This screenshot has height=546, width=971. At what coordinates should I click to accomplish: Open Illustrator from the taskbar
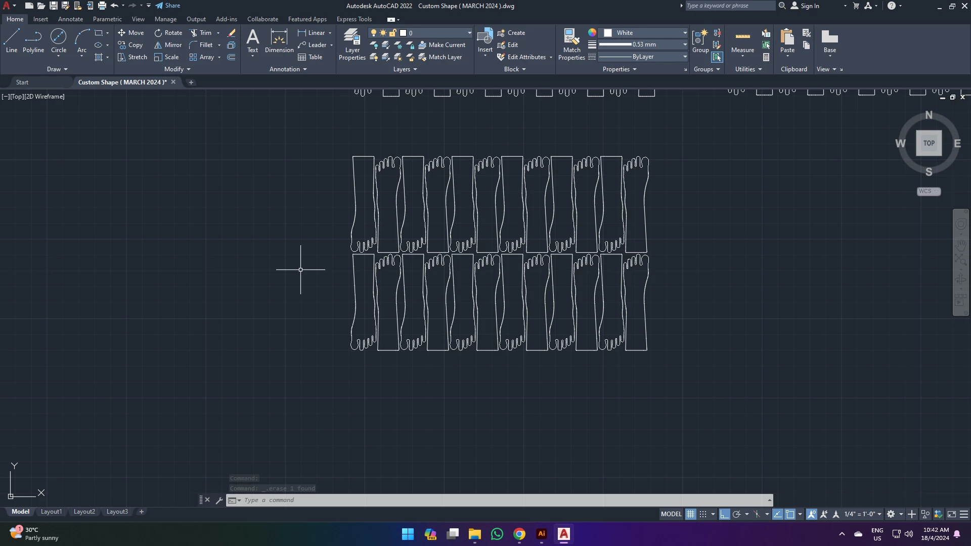(x=542, y=534)
